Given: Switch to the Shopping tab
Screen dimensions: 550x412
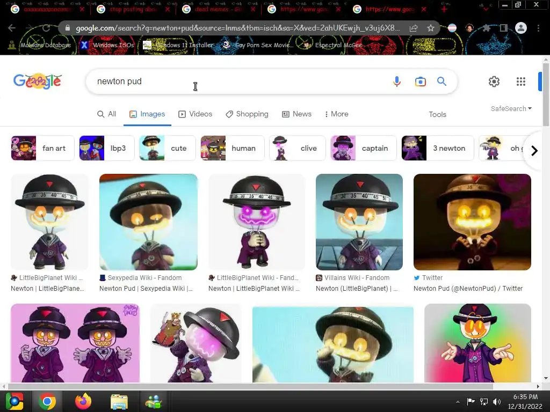Looking at the screenshot, I should 247,114.
